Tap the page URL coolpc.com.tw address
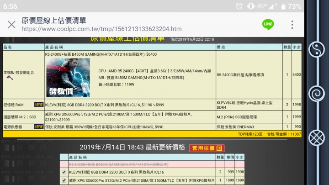This screenshot has width=329, height=185. (x=101, y=29)
